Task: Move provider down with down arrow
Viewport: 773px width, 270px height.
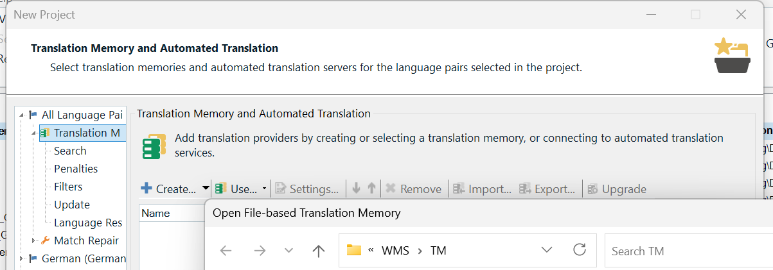Action: pos(356,189)
